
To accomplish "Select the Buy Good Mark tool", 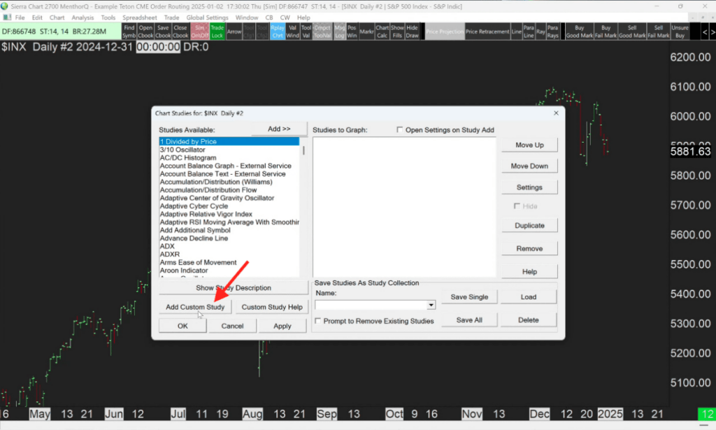I will pyautogui.click(x=578, y=31).
